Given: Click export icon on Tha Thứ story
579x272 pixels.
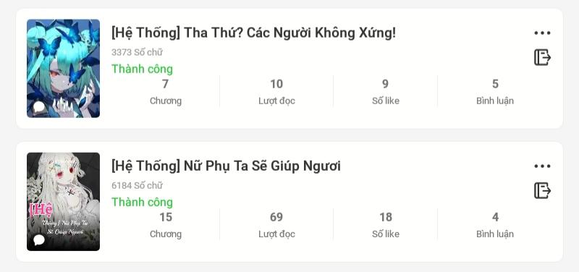Looking at the screenshot, I should click(542, 57).
